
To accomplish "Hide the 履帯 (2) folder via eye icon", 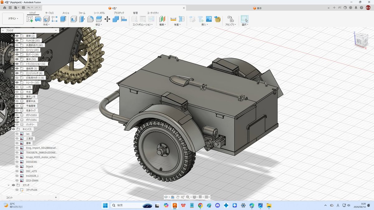I will [17, 36].
